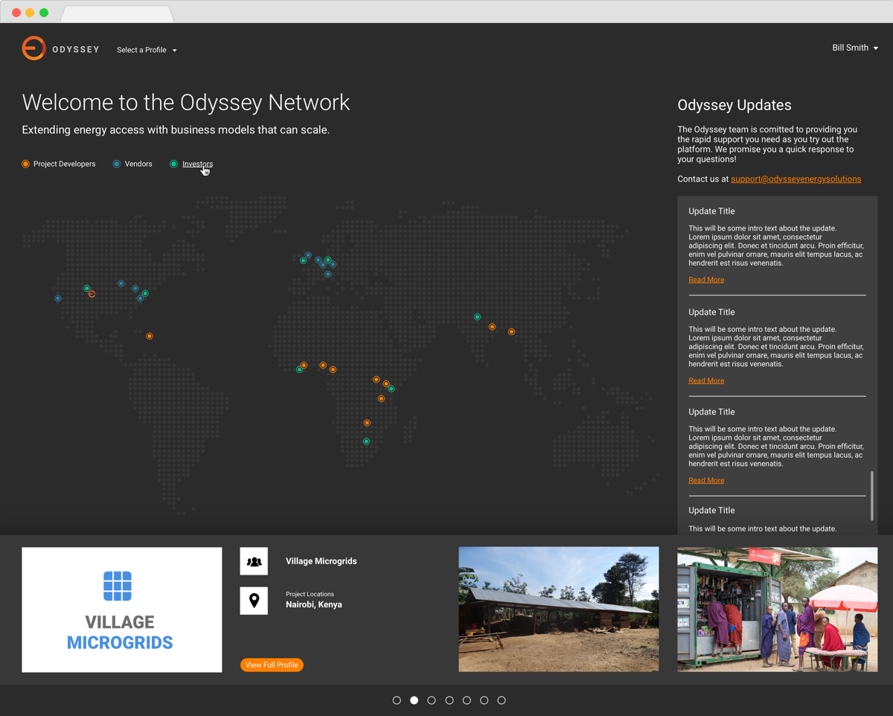This screenshot has width=893, height=716.
Task: Click the location pin icon beside Nairobi, Kenya
Action: click(x=254, y=601)
